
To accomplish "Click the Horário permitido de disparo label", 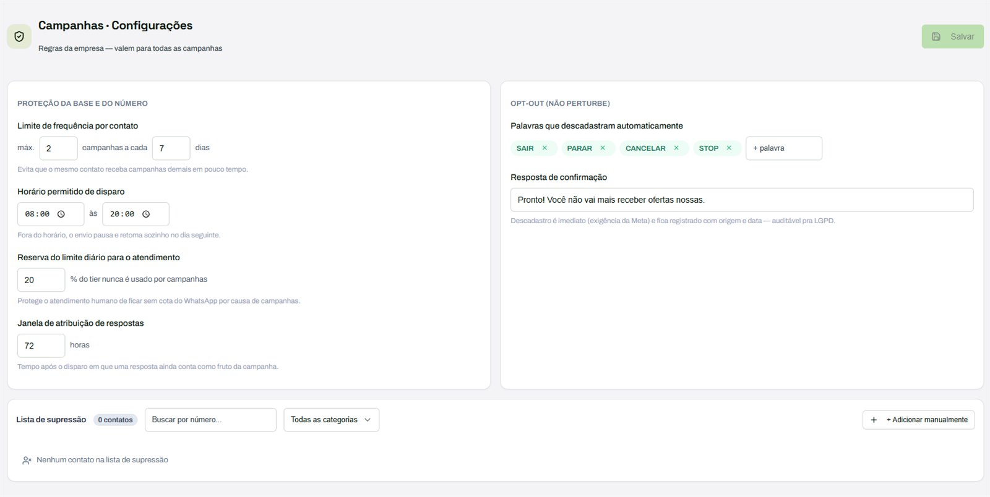I will [71, 192].
